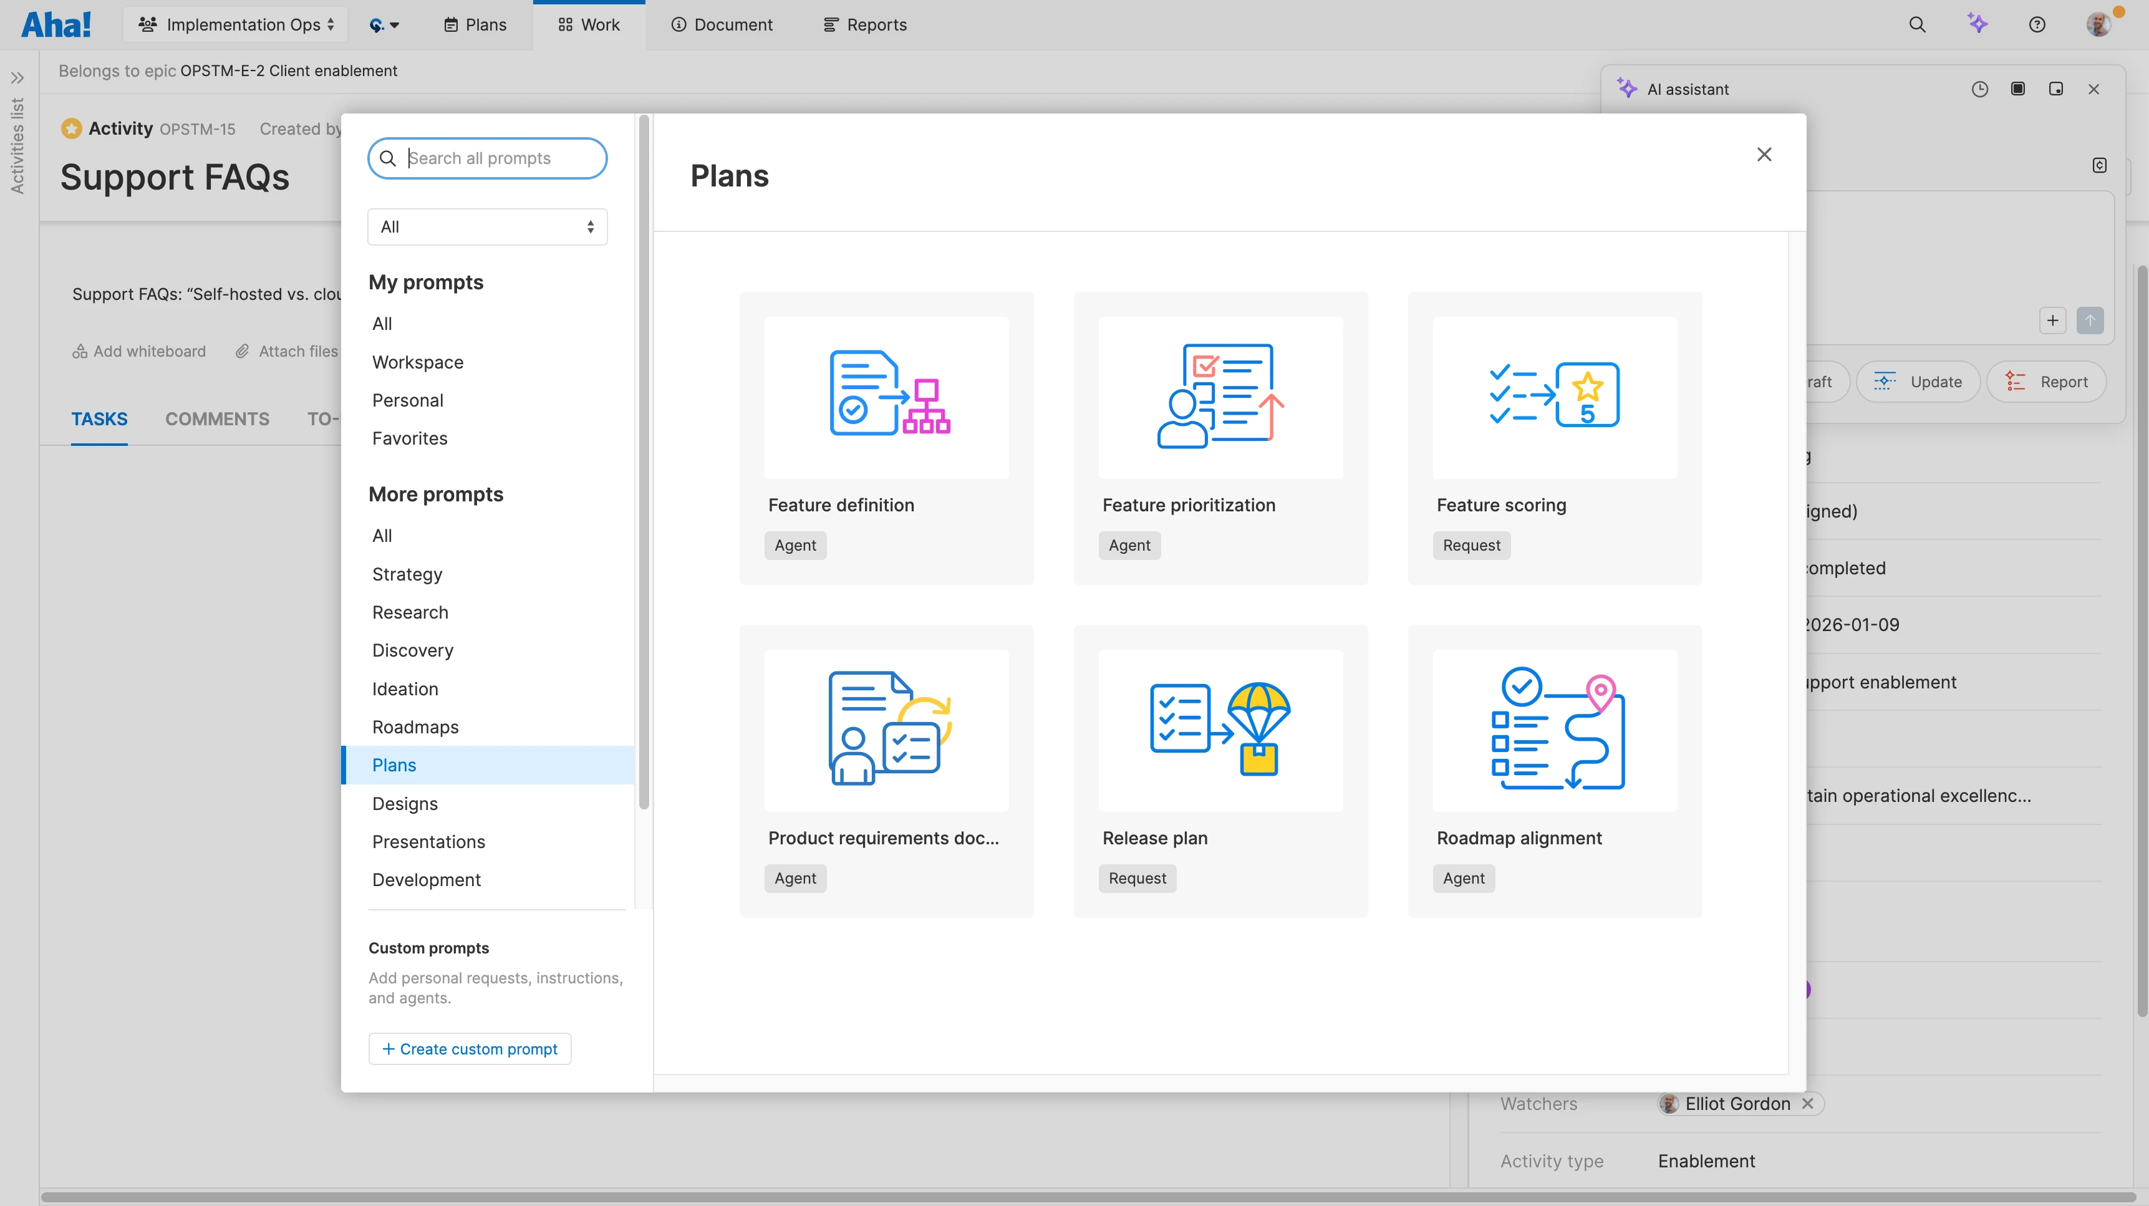Run the Update prompt action
The image size is (2149, 1206).
[1918, 381]
